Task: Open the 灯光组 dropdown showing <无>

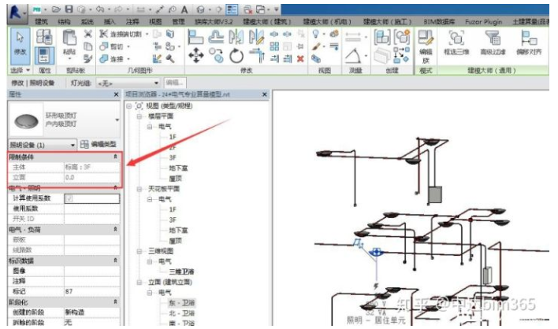Action: point(128,83)
